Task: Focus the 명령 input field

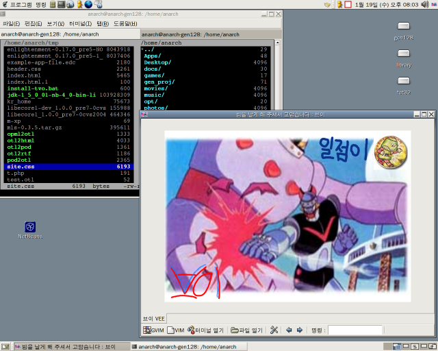Action: (355, 330)
